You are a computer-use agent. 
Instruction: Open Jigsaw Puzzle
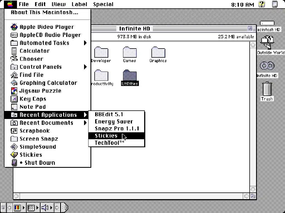tap(47, 91)
